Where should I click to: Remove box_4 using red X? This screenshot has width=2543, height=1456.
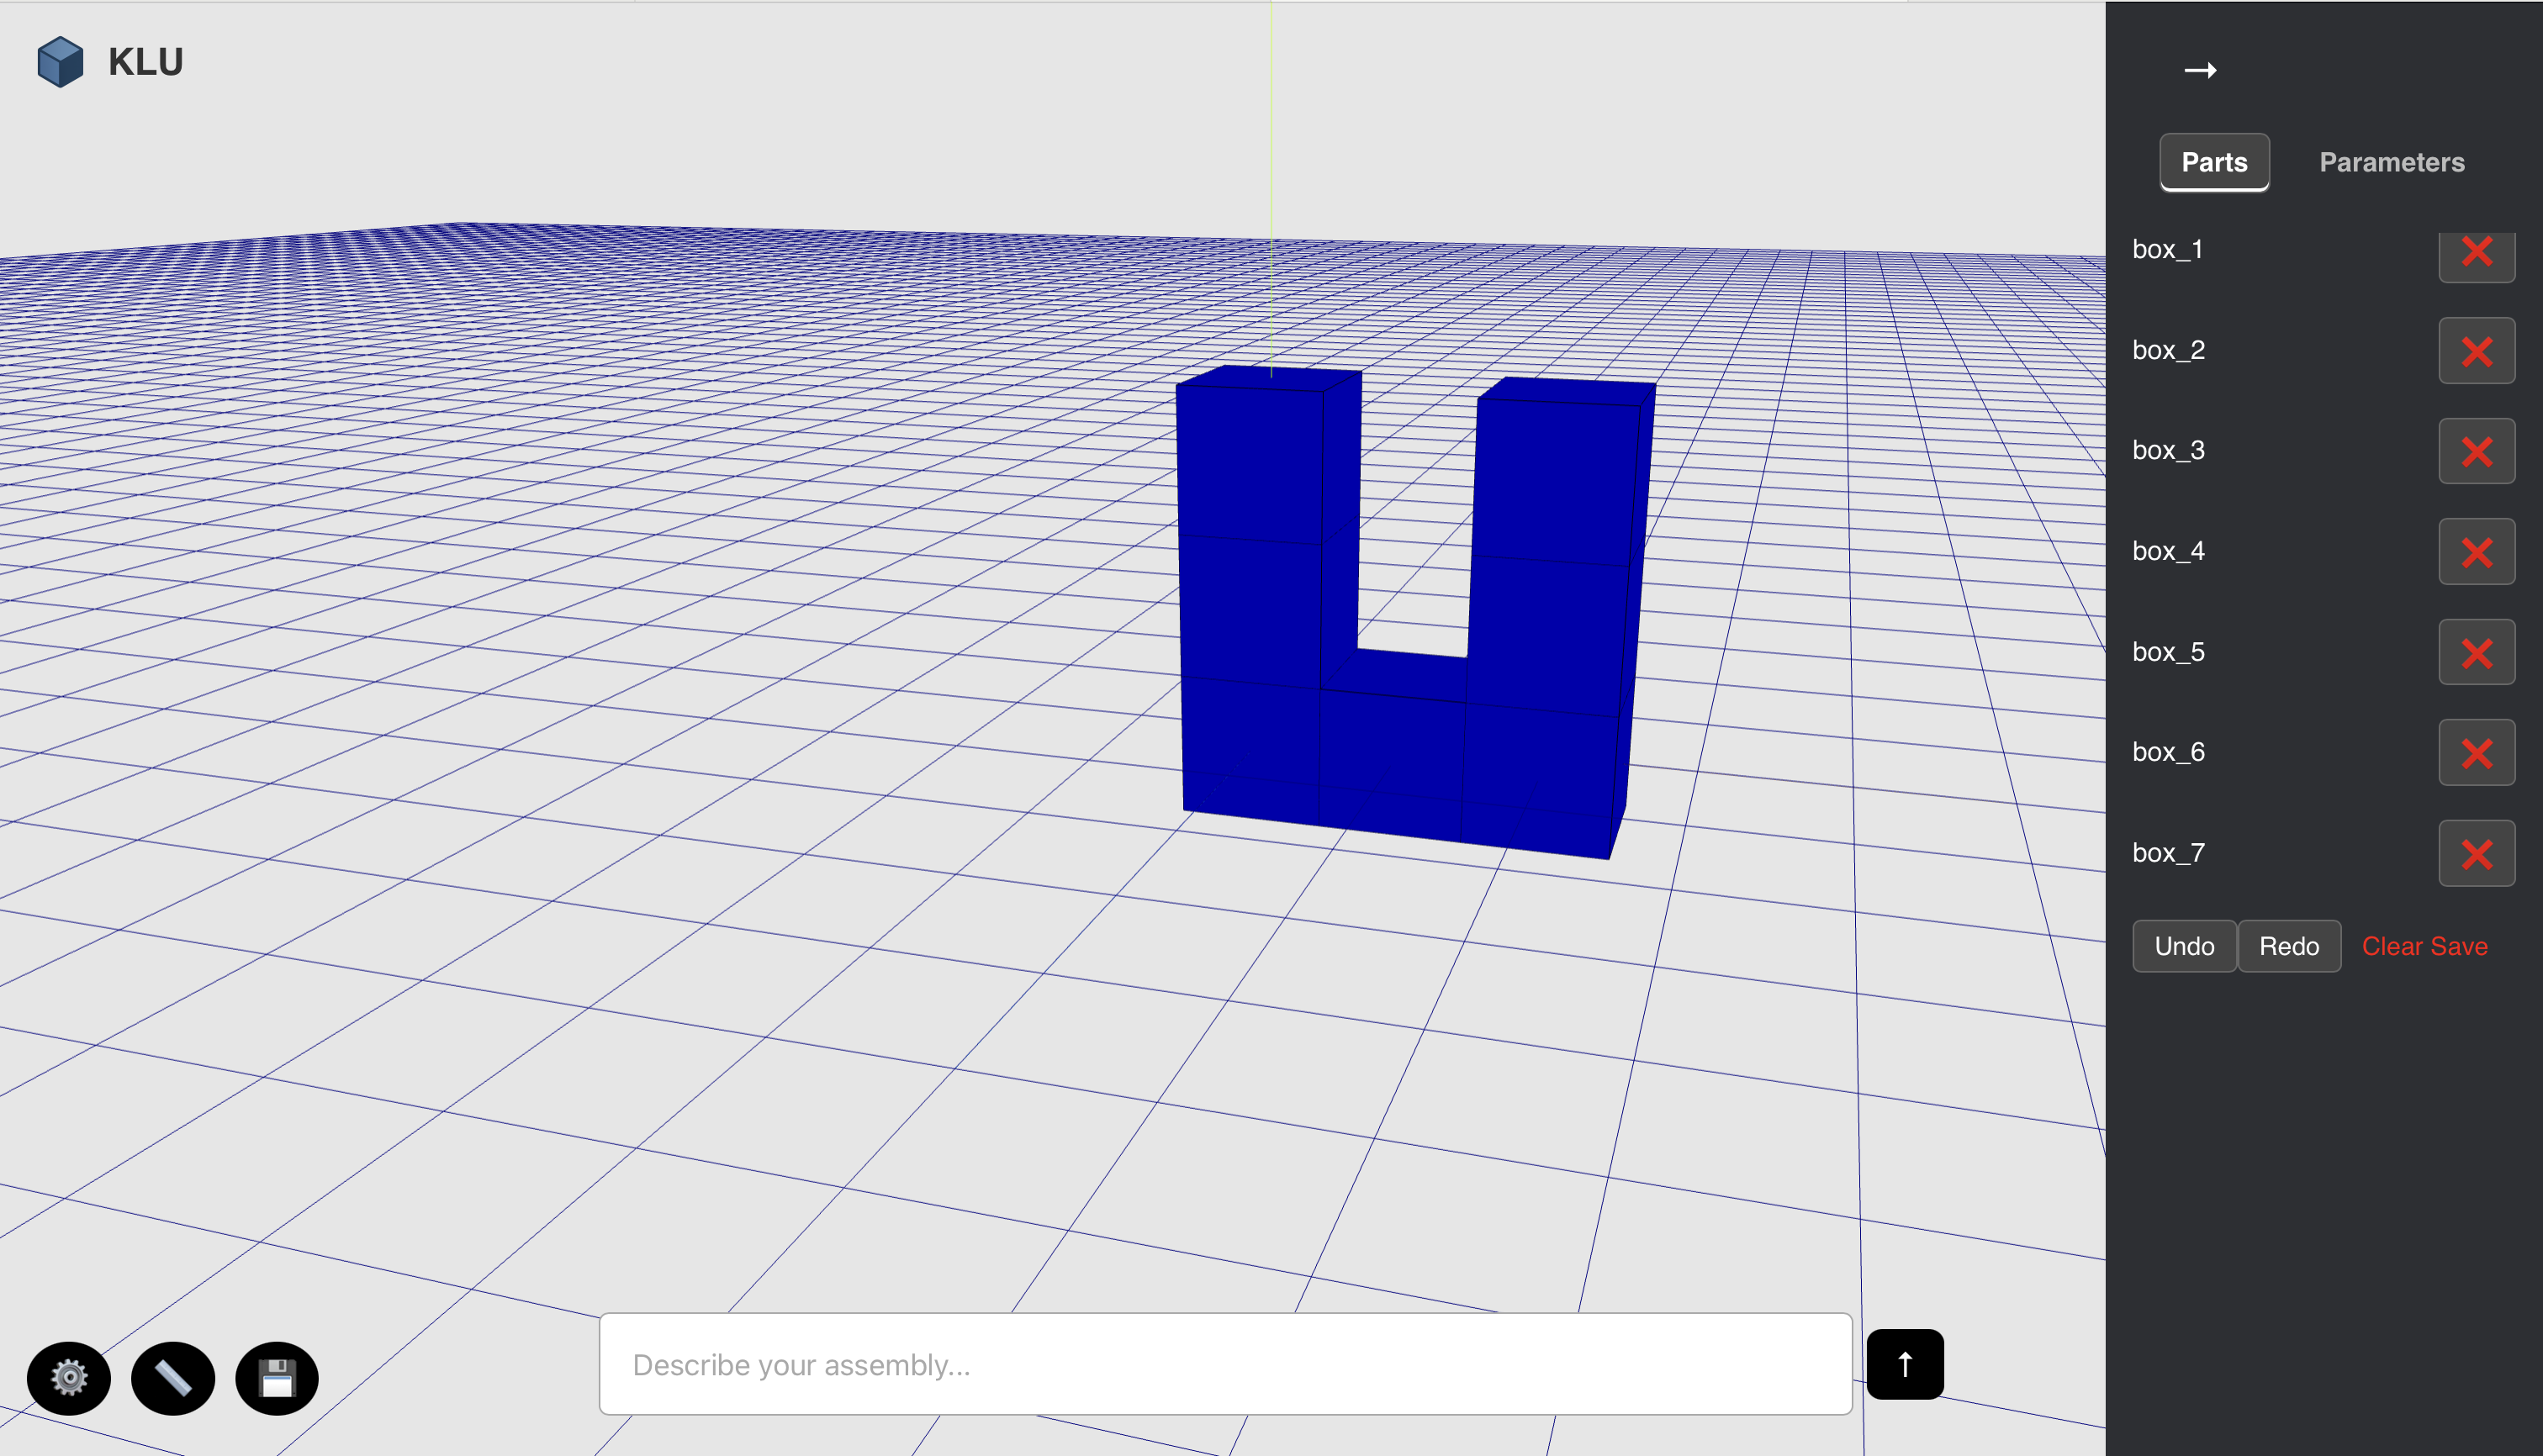tap(2477, 552)
